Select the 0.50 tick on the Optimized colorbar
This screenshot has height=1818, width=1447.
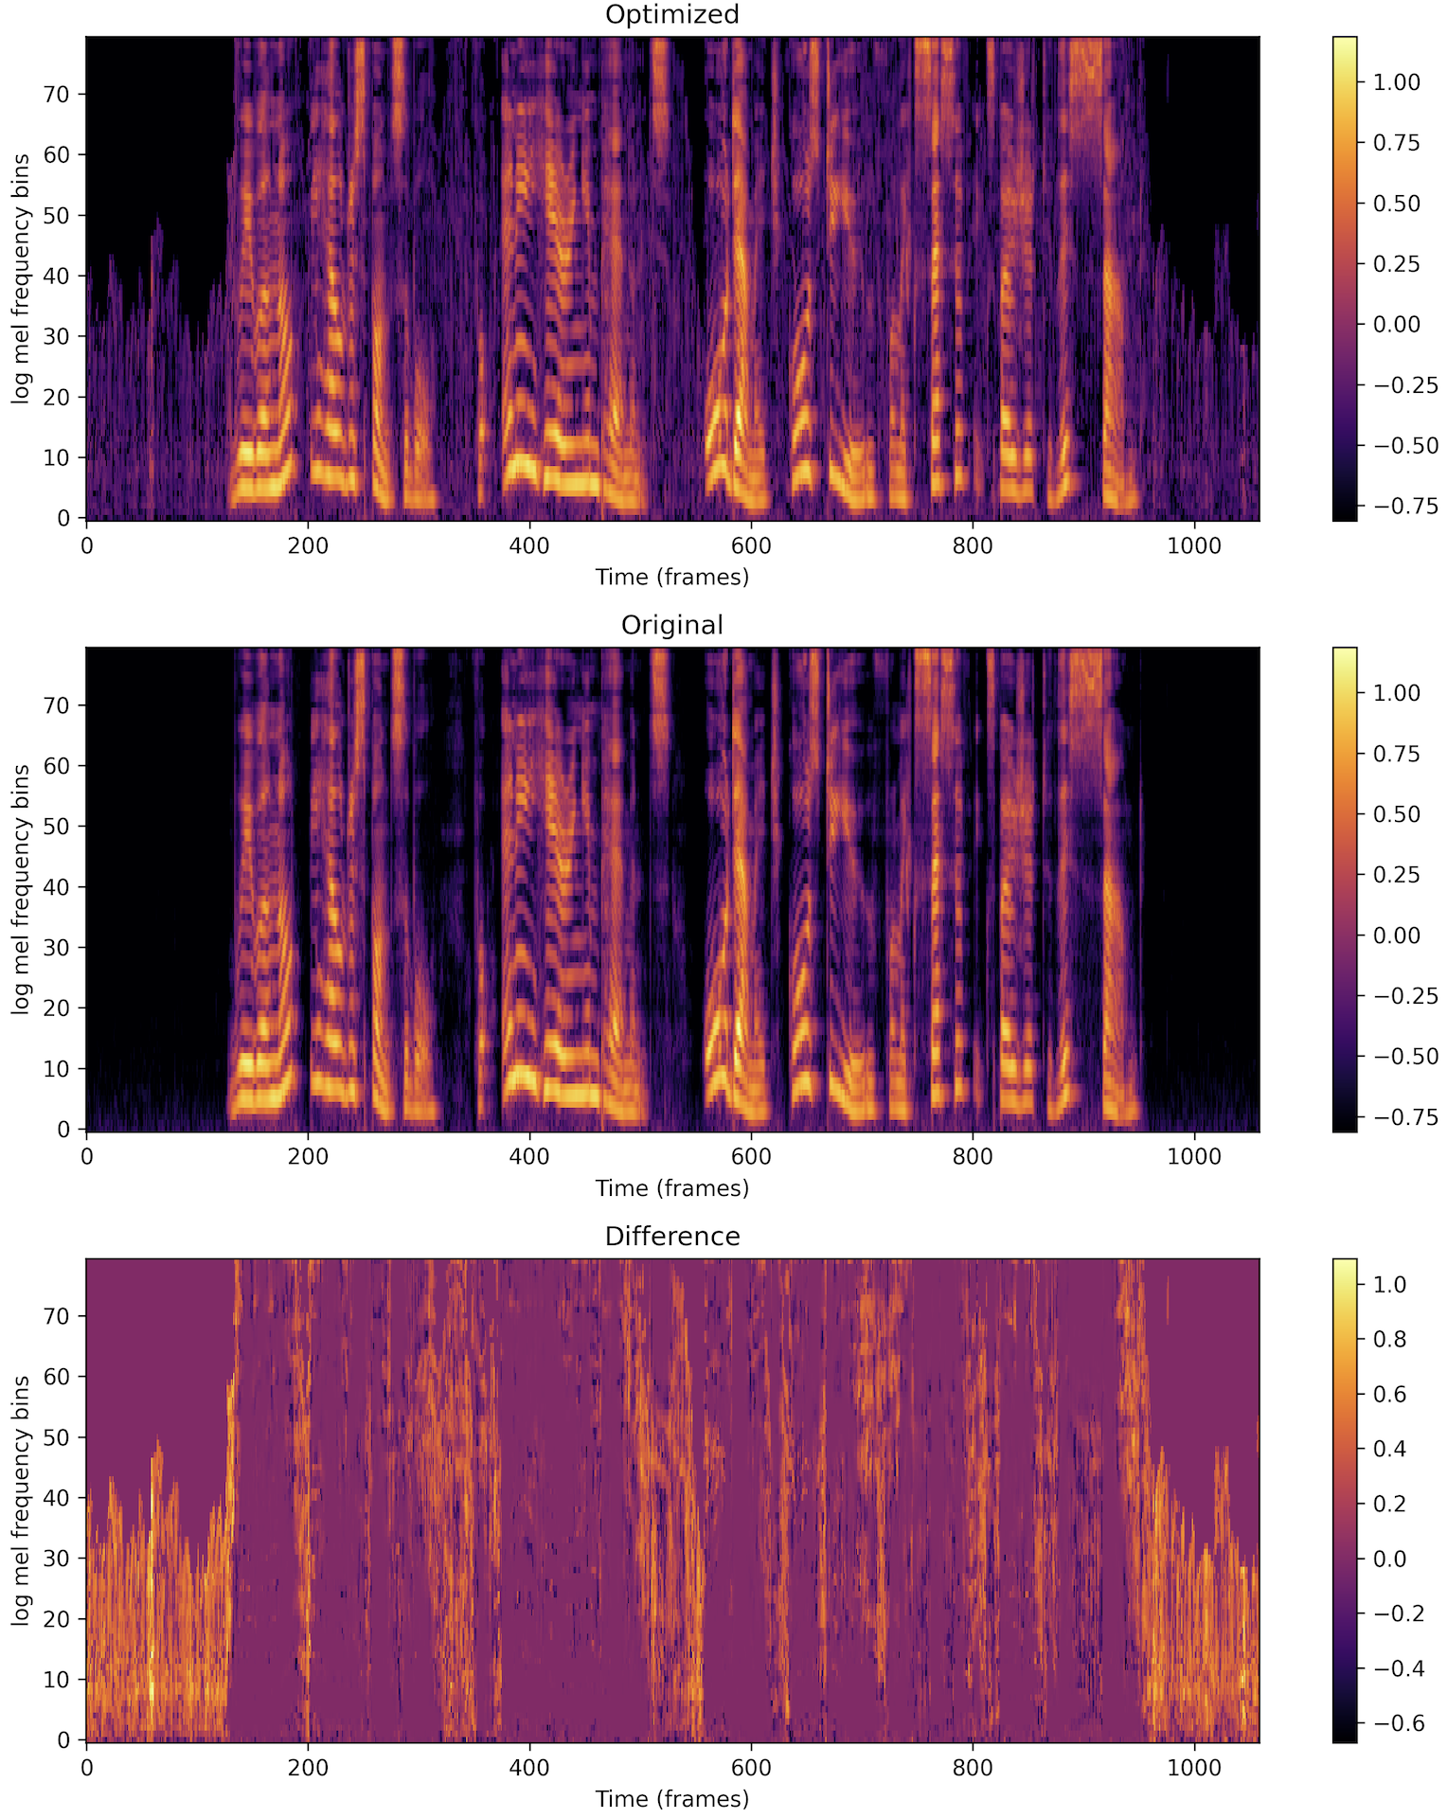(1396, 204)
